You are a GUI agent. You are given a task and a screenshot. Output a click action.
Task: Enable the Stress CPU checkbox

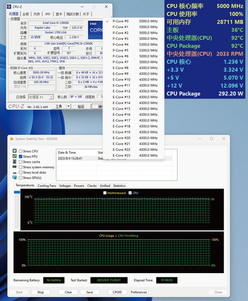pos(21,151)
